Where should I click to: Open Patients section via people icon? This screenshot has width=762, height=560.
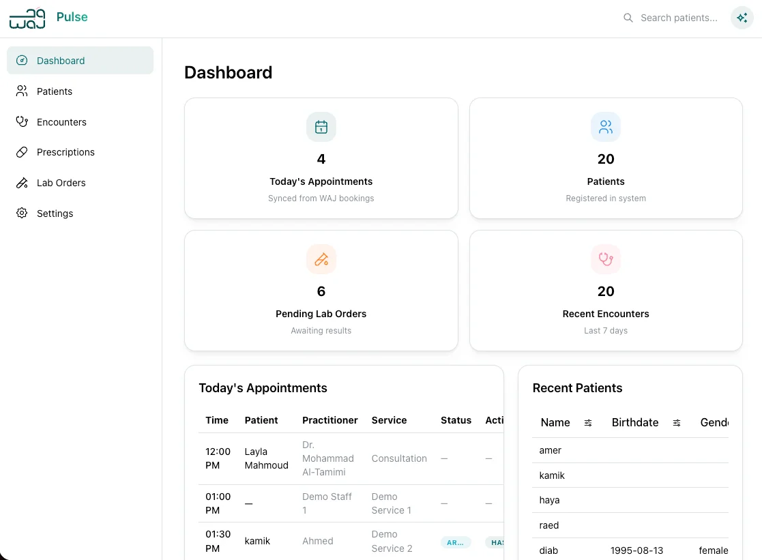[22, 91]
